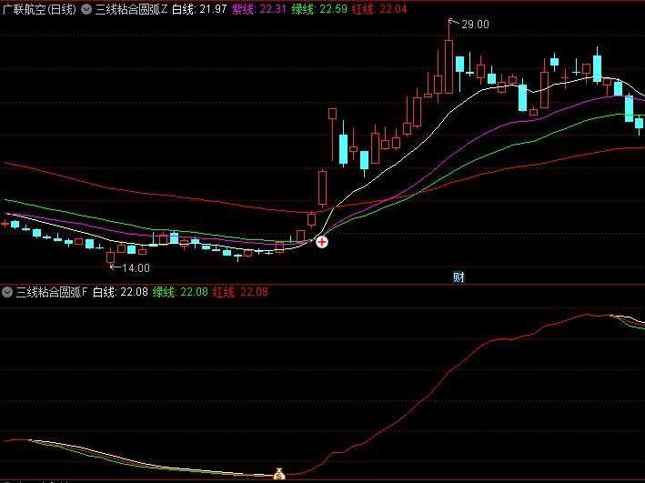Screen dimensions: 645x483
Task: Click the red 红线 22.04 label
Action: (382, 9)
